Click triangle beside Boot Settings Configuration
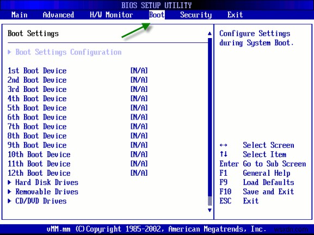Viewport: 314px width, 235px height. pos(9,52)
